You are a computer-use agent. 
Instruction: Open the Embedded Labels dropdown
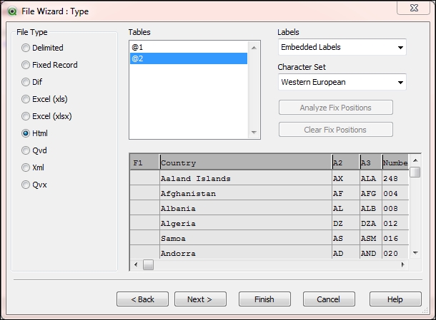point(342,47)
